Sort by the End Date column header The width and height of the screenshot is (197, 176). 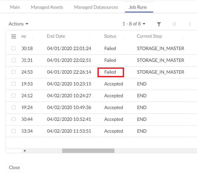(x=56, y=36)
